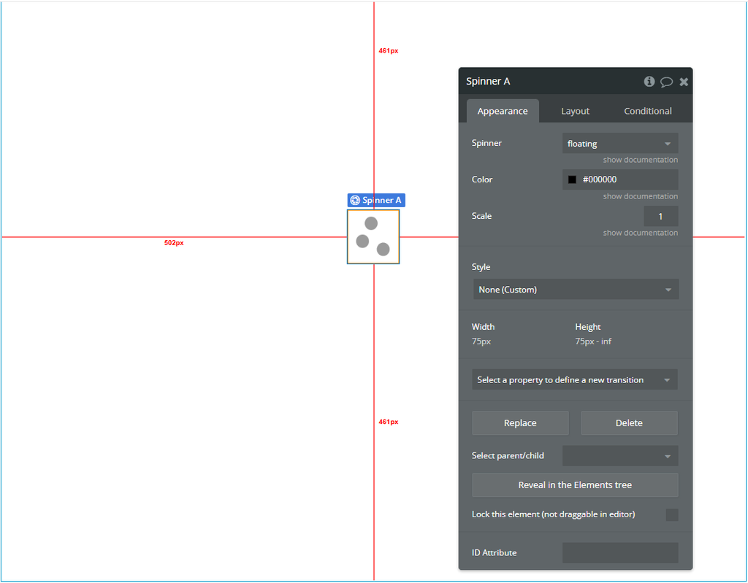Click the Scale input field
This screenshot has height=583, width=748.
coord(660,217)
